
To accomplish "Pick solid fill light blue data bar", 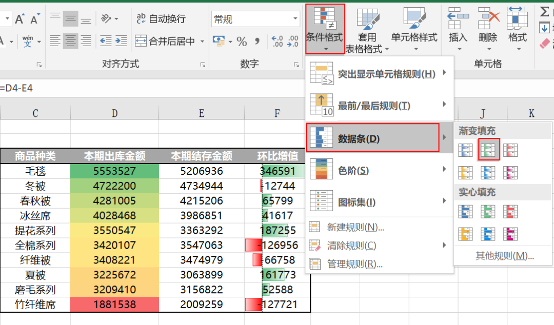I will (x=488, y=234).
